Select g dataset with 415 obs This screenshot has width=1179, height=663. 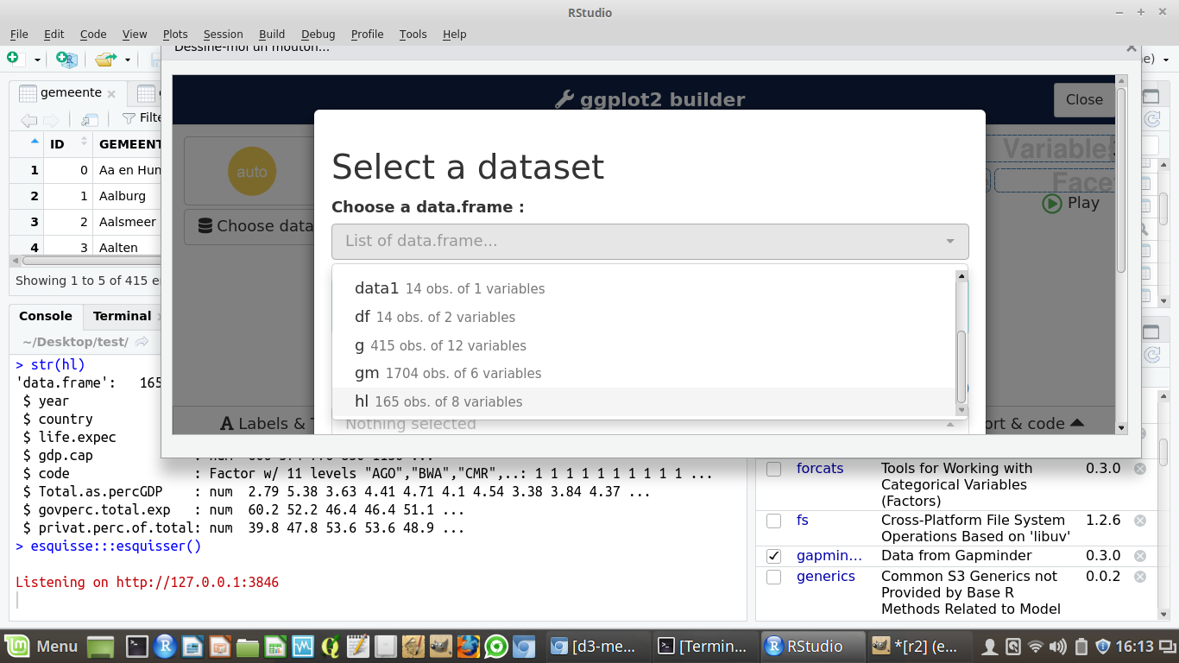(x=644, y=345)
